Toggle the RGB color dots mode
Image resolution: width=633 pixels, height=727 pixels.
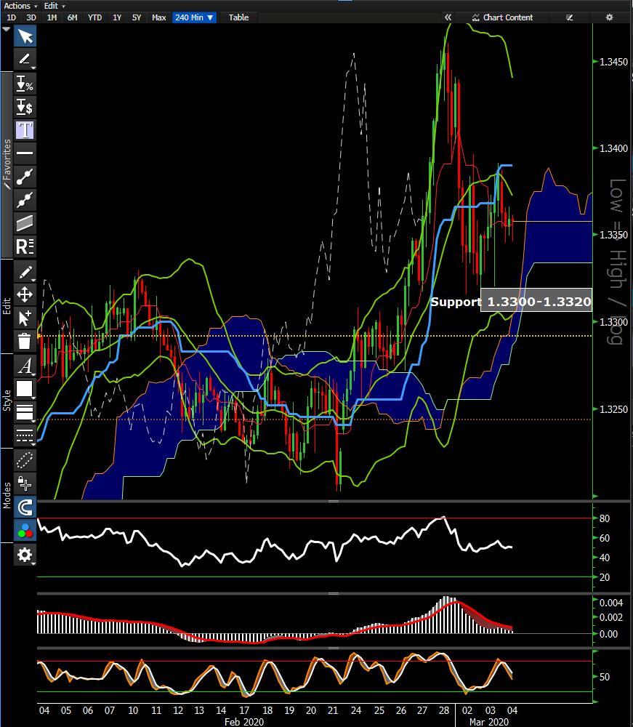click(x=25, y=531)
